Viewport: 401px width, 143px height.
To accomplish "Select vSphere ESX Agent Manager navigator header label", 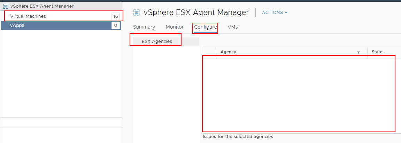I will point(42,6).
